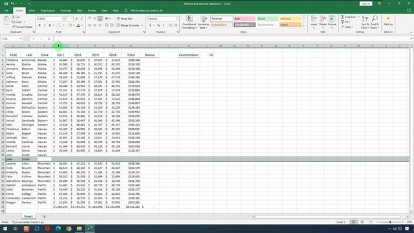This screenshot has height=233, width=414.
Task: Click the Increase Indent icon
Action: [x=112, y=25]
